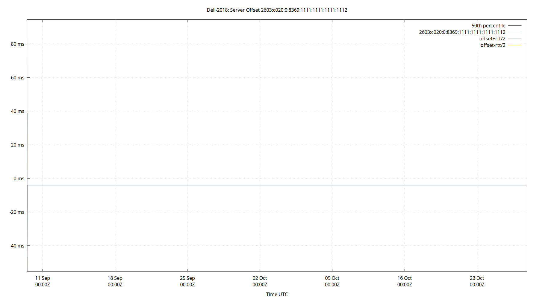Viewport: 554px width, 299px height.
Task: Click the Time UTC axis label
Action: click(277, 294)
